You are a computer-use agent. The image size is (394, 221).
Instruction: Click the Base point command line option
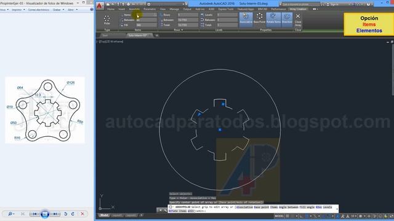click(261, 207)
